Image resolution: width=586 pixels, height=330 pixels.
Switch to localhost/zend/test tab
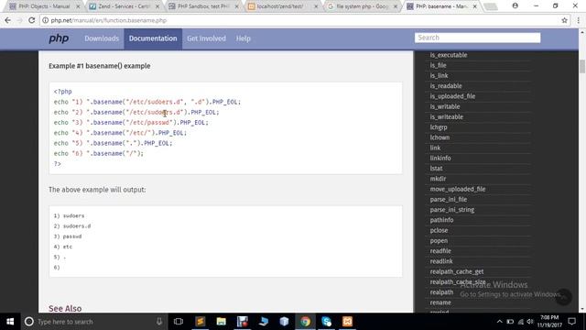click(x=282, y=6)
